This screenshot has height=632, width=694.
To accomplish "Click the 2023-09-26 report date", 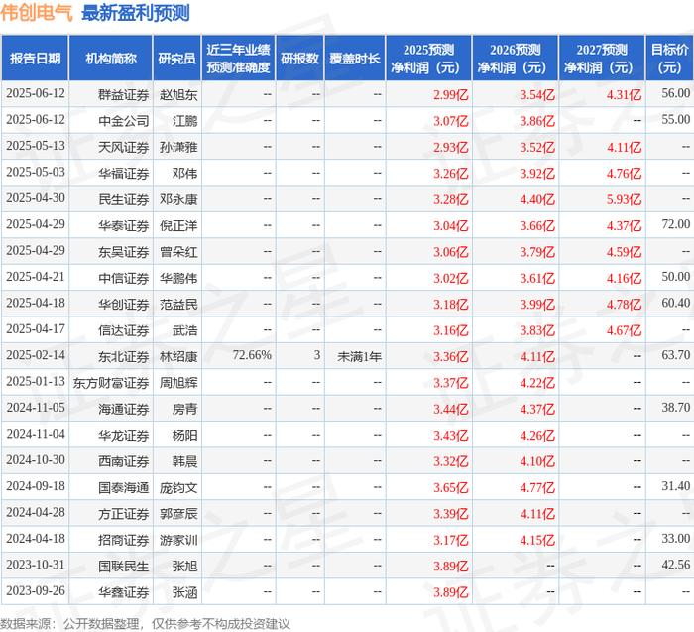I will 36,590.
